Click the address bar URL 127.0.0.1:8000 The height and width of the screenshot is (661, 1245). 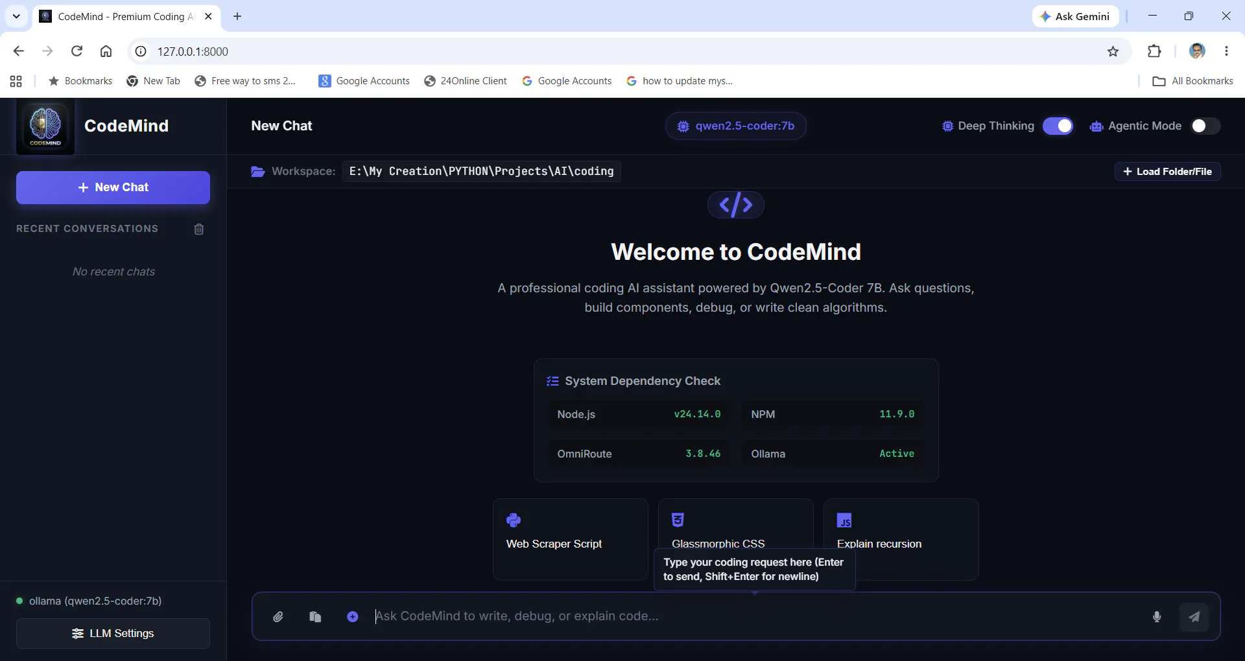[193, 51]
